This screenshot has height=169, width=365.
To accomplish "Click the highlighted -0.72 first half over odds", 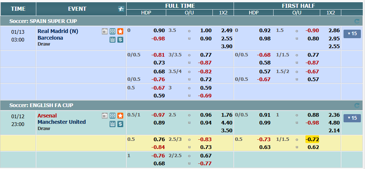I will coord(312,139).
